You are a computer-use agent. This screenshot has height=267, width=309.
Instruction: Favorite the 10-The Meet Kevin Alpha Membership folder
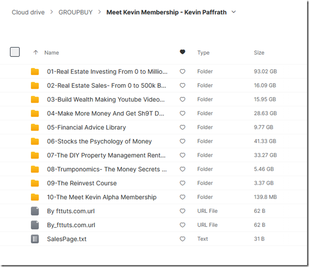(x=183, y=197)
